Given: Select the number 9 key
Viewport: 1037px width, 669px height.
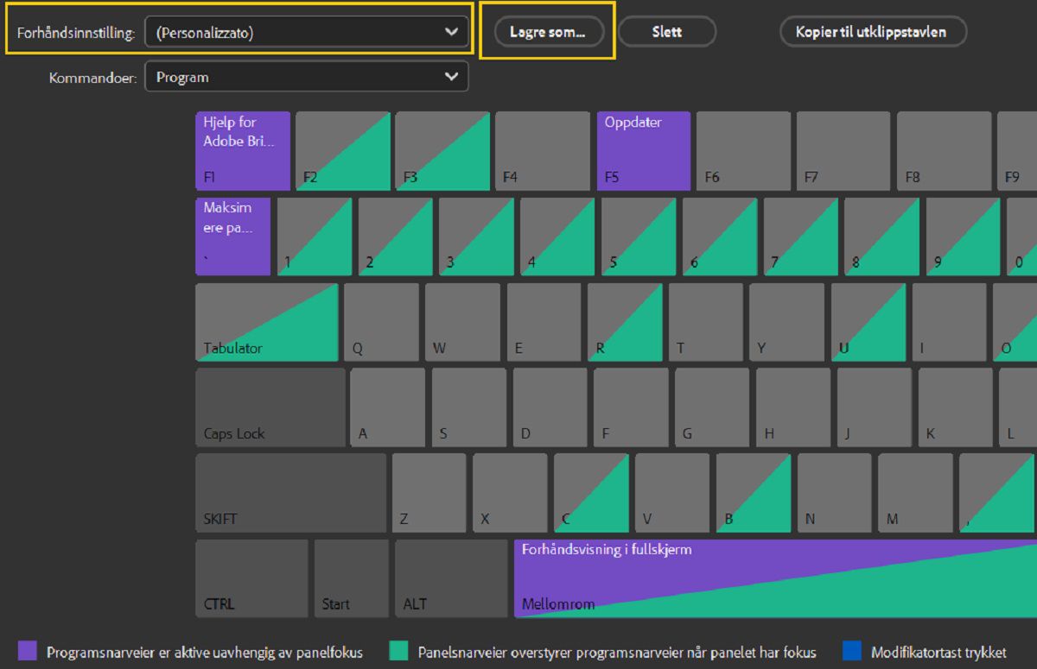Looking at the screenshot, I should [964, 237].
